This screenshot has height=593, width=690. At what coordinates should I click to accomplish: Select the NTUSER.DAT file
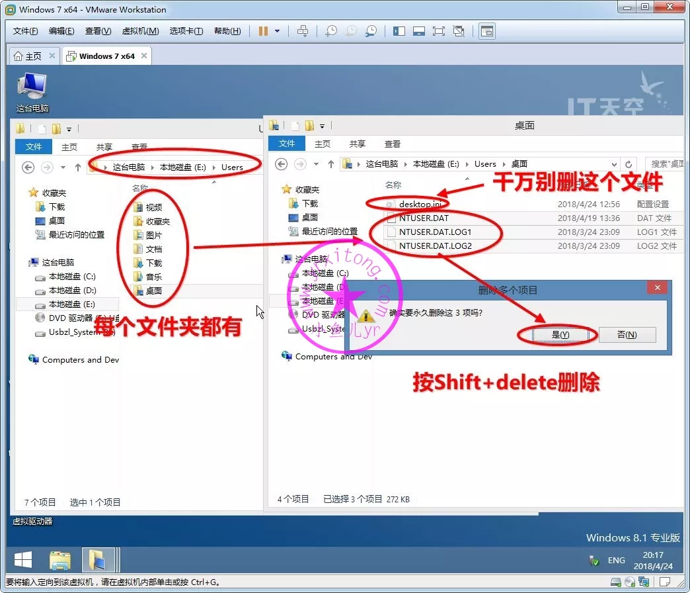click(x=424, y=218)
